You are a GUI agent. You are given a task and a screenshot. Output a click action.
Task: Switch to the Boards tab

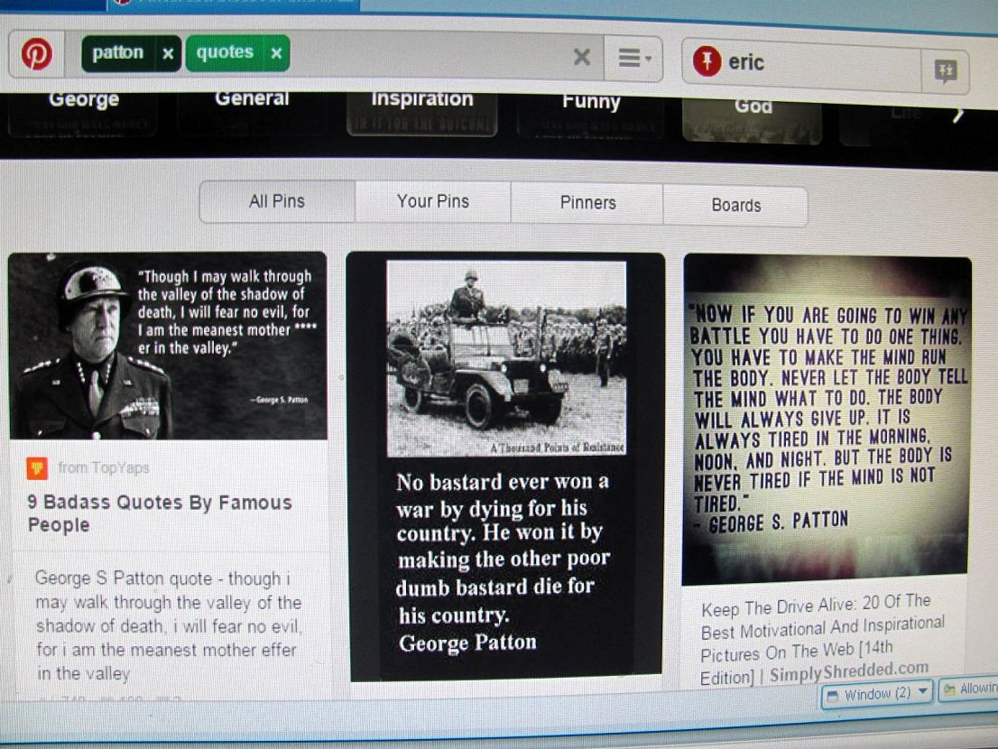[735, 206]
